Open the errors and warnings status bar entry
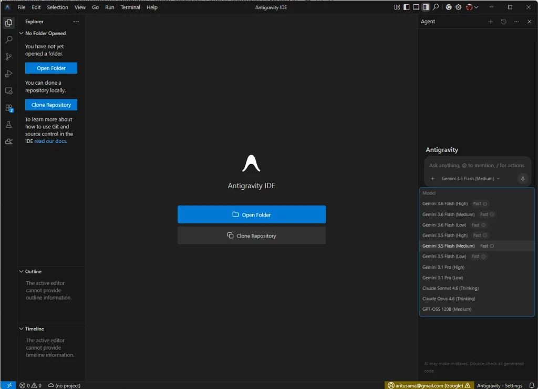 click(x=30, y=385)
